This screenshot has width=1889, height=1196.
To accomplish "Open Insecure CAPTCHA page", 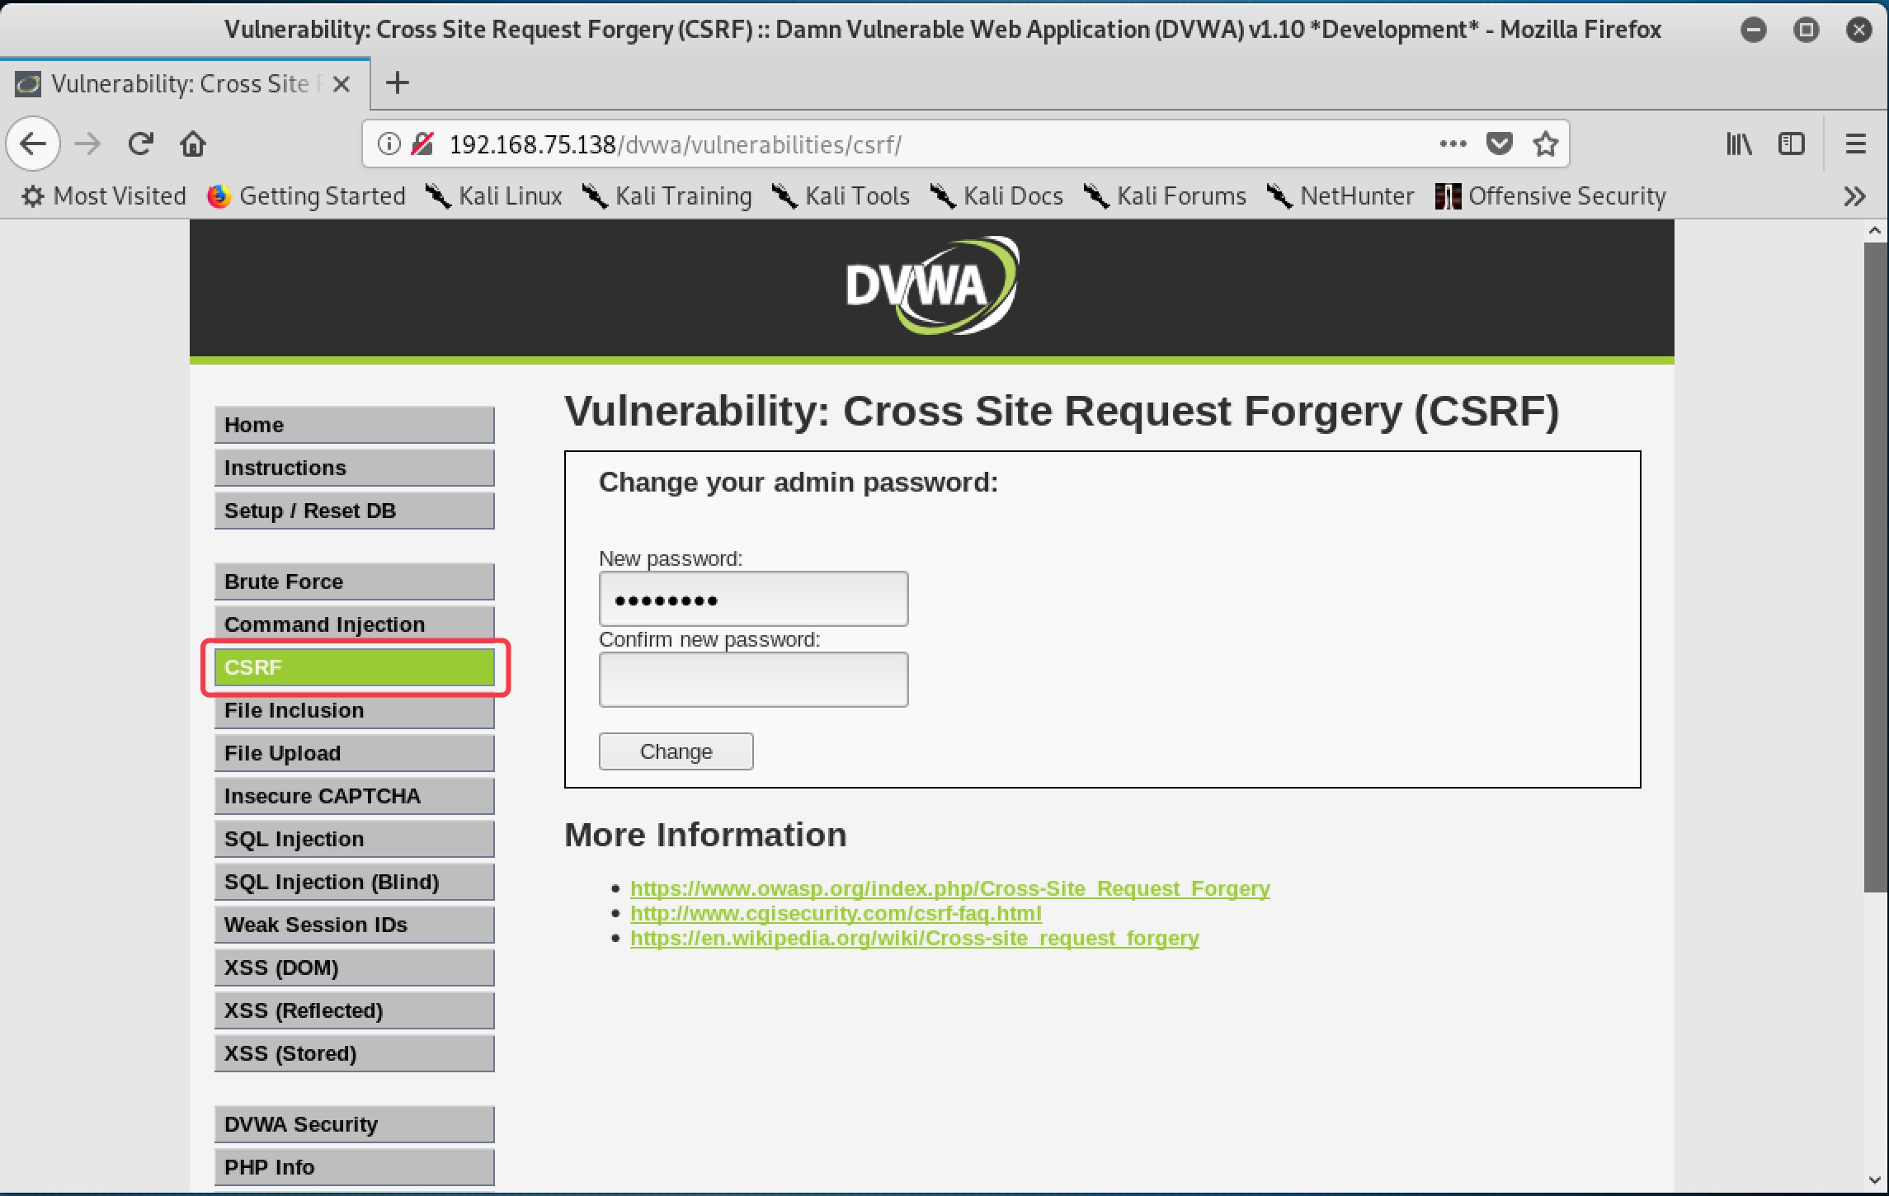I will [355, 796].
